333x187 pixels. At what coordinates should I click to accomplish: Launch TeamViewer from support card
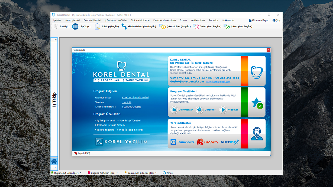pyautogui.click(x=182, y=142)
